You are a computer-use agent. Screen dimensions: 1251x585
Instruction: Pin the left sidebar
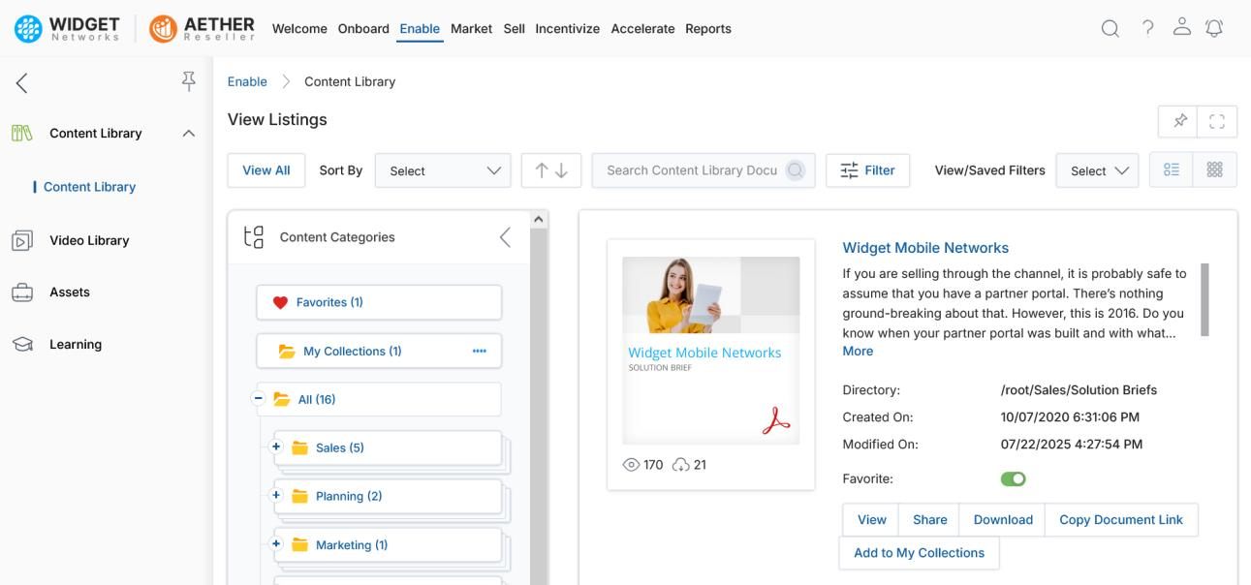point(189,82)
